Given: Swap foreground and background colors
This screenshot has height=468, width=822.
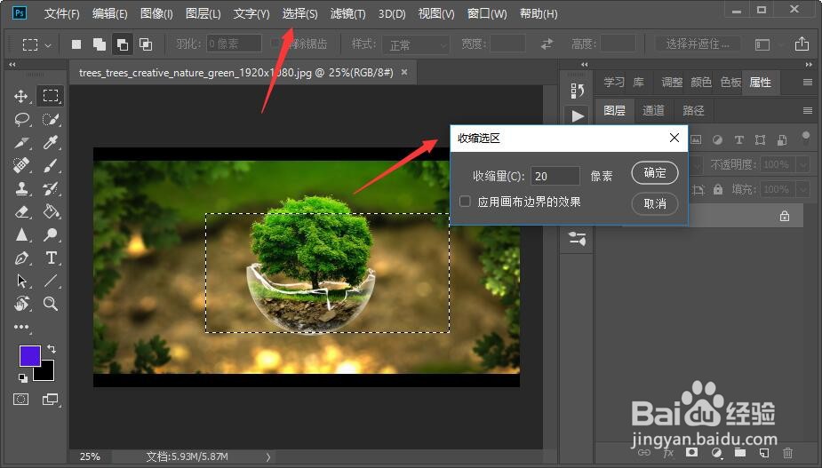Looking at the screenshot, I should [52, 348].
